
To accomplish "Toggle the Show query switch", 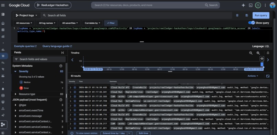I will coord(252,23).
